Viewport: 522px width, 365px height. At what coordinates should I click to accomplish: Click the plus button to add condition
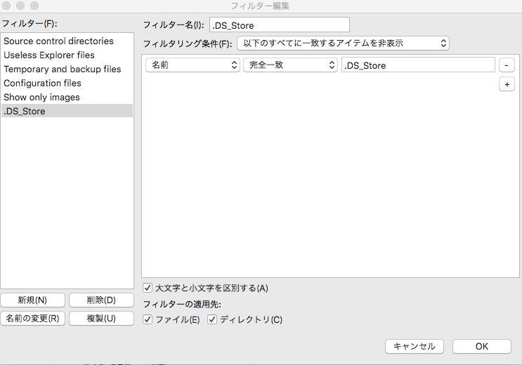coord(507,84)
